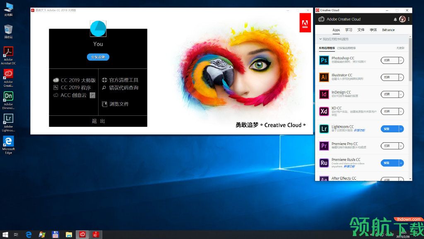Open Illustrator CC with 打开 button
This screenshot has height=239, width=424.
[x=390, y=77]
